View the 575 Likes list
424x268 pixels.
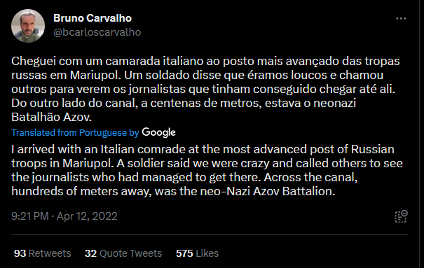pyautogui.click(x=197, y=253)
